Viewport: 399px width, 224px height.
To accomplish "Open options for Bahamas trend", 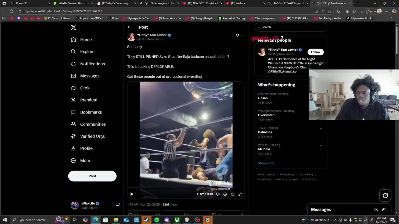I will tap(322, 128).
